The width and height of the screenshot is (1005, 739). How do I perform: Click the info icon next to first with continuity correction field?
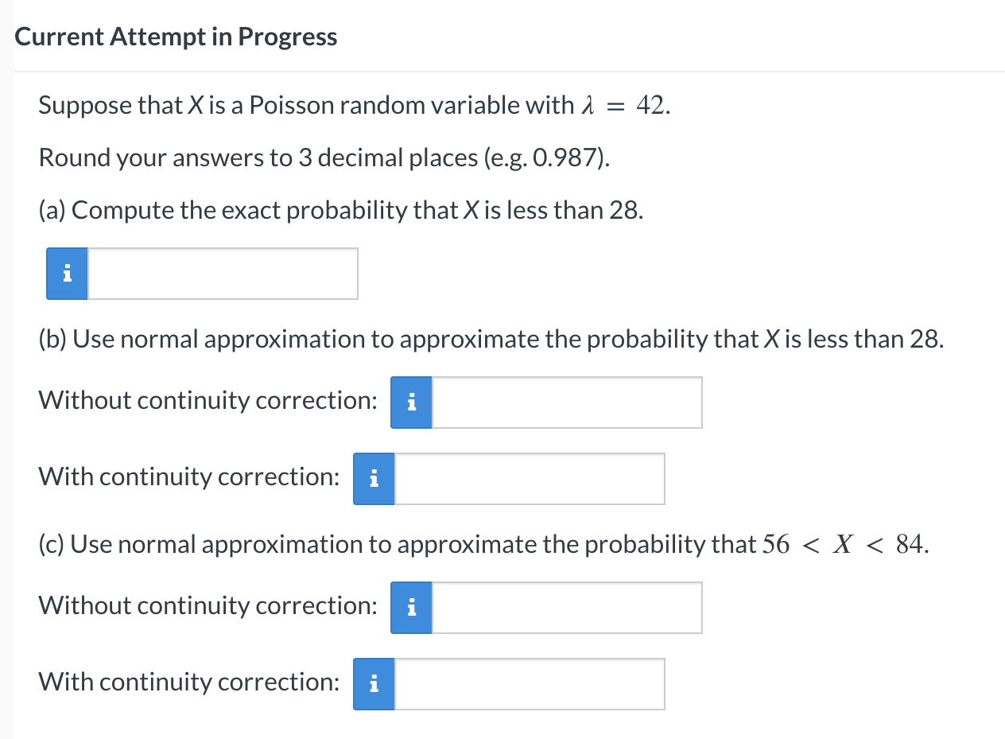pos(374,478)
